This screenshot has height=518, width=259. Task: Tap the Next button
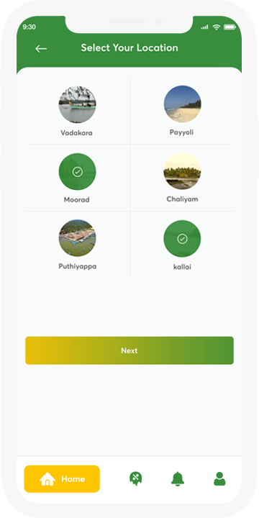click(x=129, y=350)
